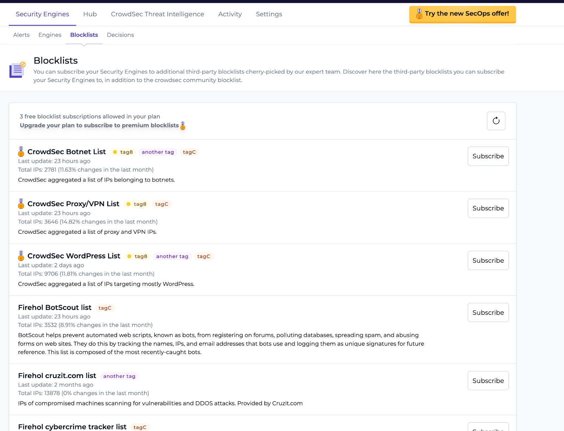This screenshot has width=564, height=431.
Task: Click the Cruzit.com DDOS description text
Action: click(160, 403)
